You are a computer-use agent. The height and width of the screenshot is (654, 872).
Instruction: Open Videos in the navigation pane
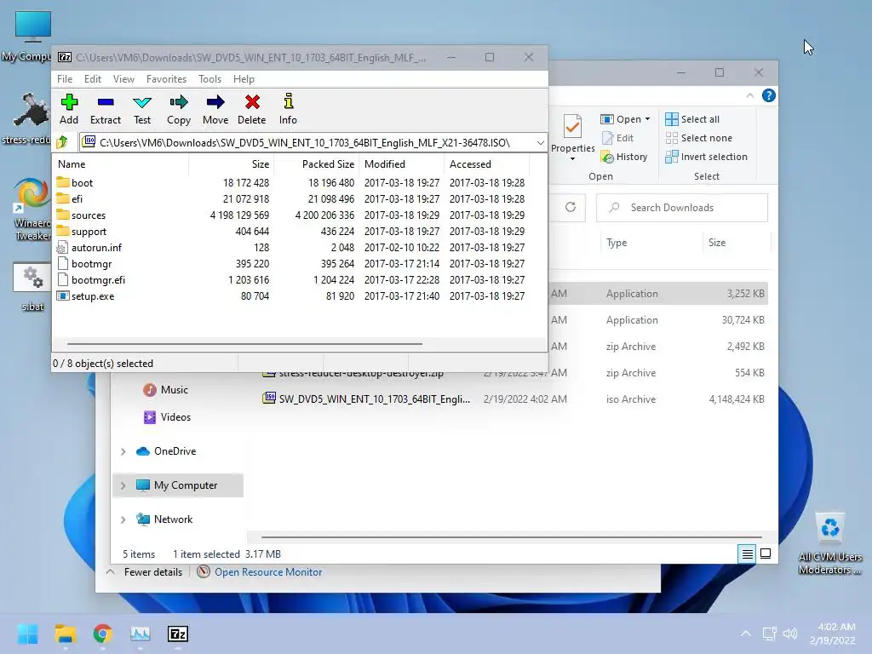tap(175, 417)
